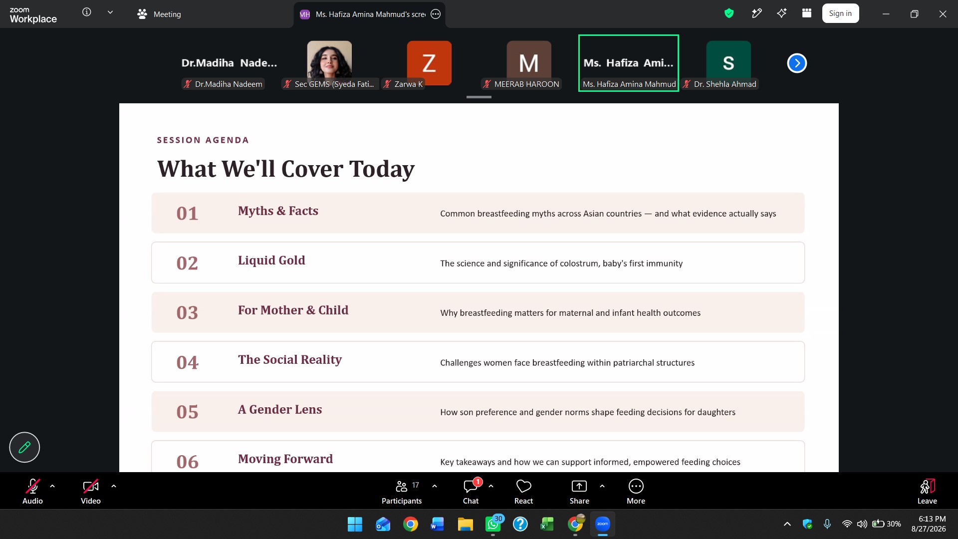Open the React emoji menu
Screen dimensions: 958x539
point(523,492)
